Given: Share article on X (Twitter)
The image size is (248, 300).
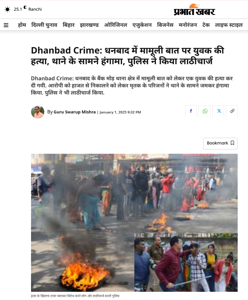Looking at the screenshot, I should tap(218, 111).
